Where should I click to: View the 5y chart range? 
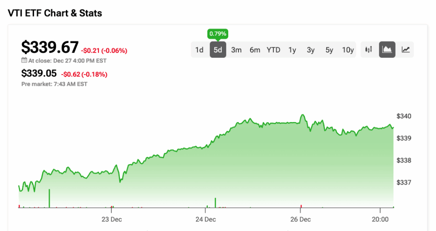pos(329,50)
